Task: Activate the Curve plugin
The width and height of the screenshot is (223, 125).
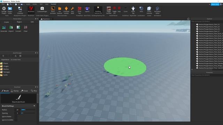Action: pyautogui.click(x=125, y=10)
